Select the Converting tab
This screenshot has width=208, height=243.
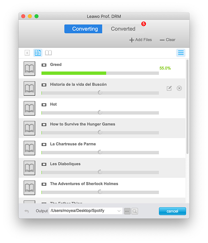pyautogui.click(x=85, y=29)
